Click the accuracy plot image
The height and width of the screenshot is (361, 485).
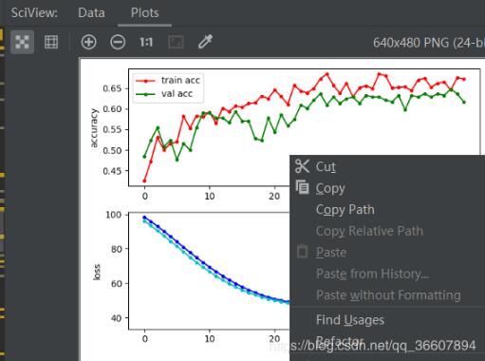coord(209,127)
